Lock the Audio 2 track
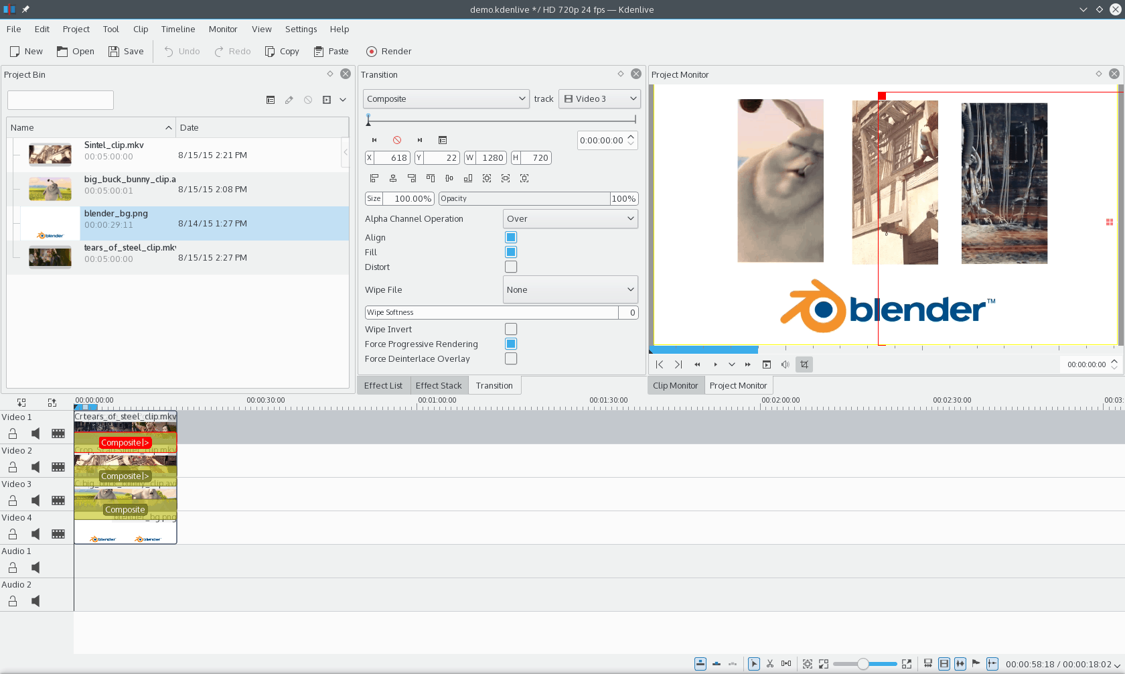1125x674 pixels. coord(13,601)
